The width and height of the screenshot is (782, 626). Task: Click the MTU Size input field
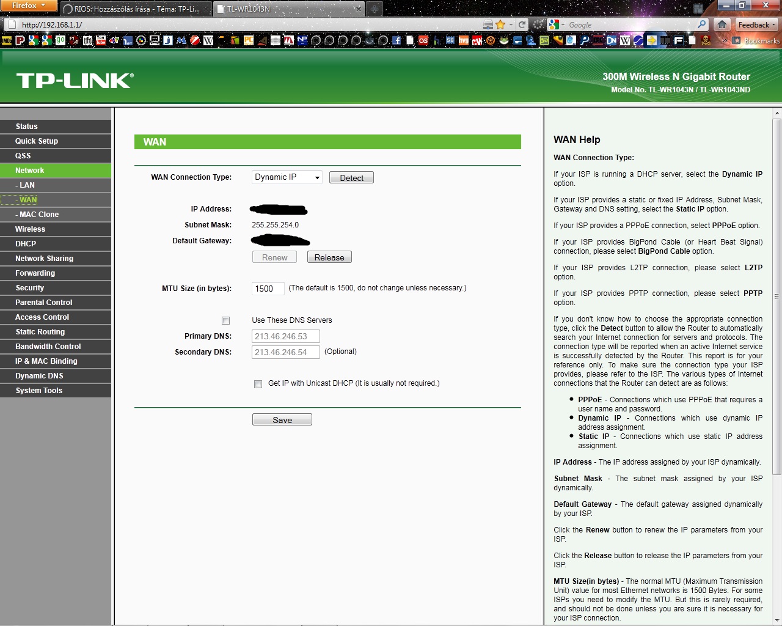click(x=268, y=289)
